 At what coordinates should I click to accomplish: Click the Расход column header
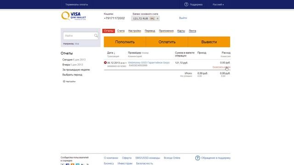(x=226, y=53)
